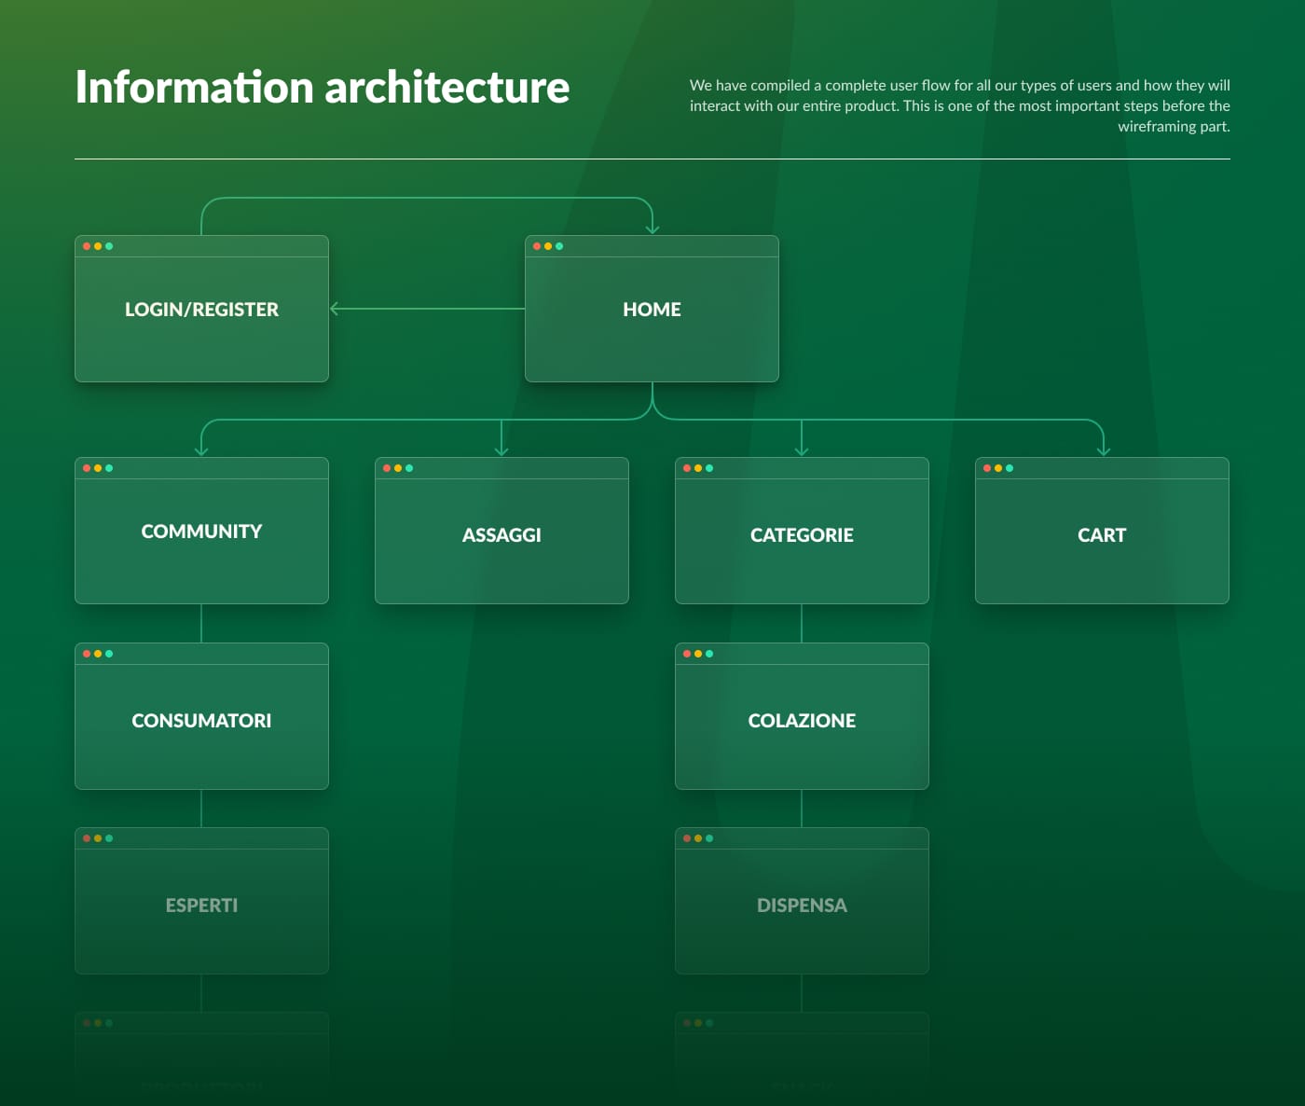Select the CONSUMATORI card
Screen dimensions: 1305x1106
[x=201, y=716]
